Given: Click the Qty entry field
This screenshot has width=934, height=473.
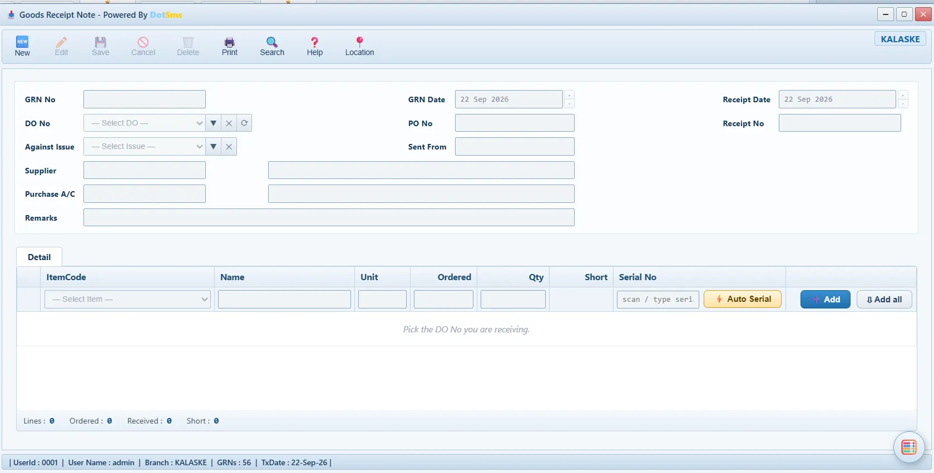Looking at the screenshot, I should 513,299.
